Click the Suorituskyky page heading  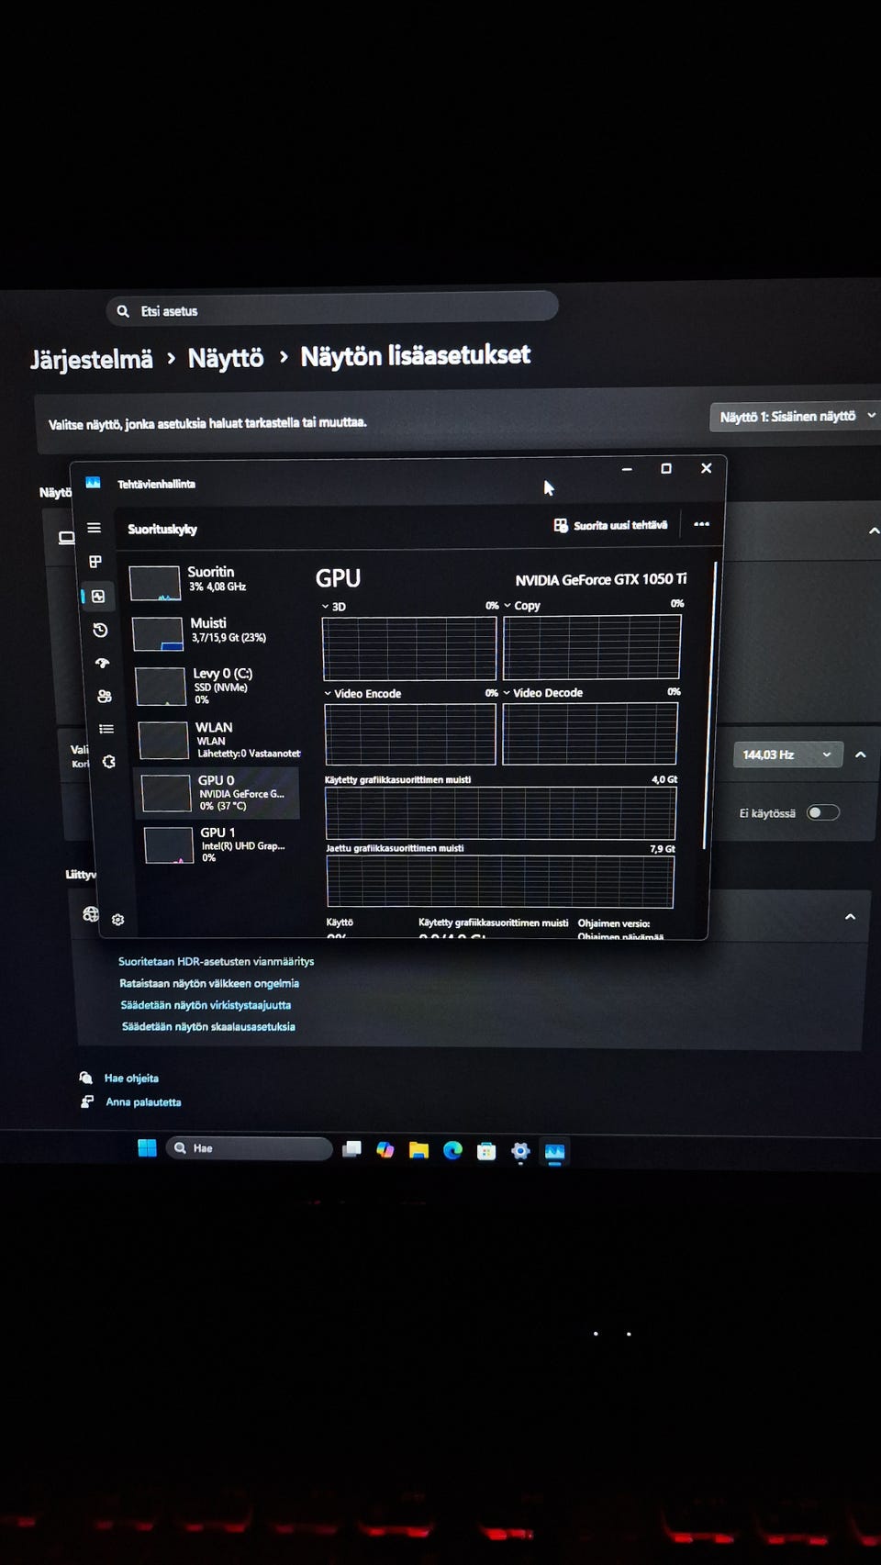click(x=162, y=529)
